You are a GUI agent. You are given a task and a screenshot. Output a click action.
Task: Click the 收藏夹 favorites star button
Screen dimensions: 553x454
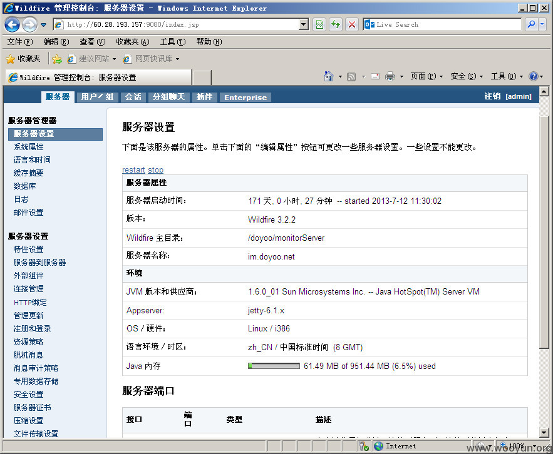[x=24, y=59]
